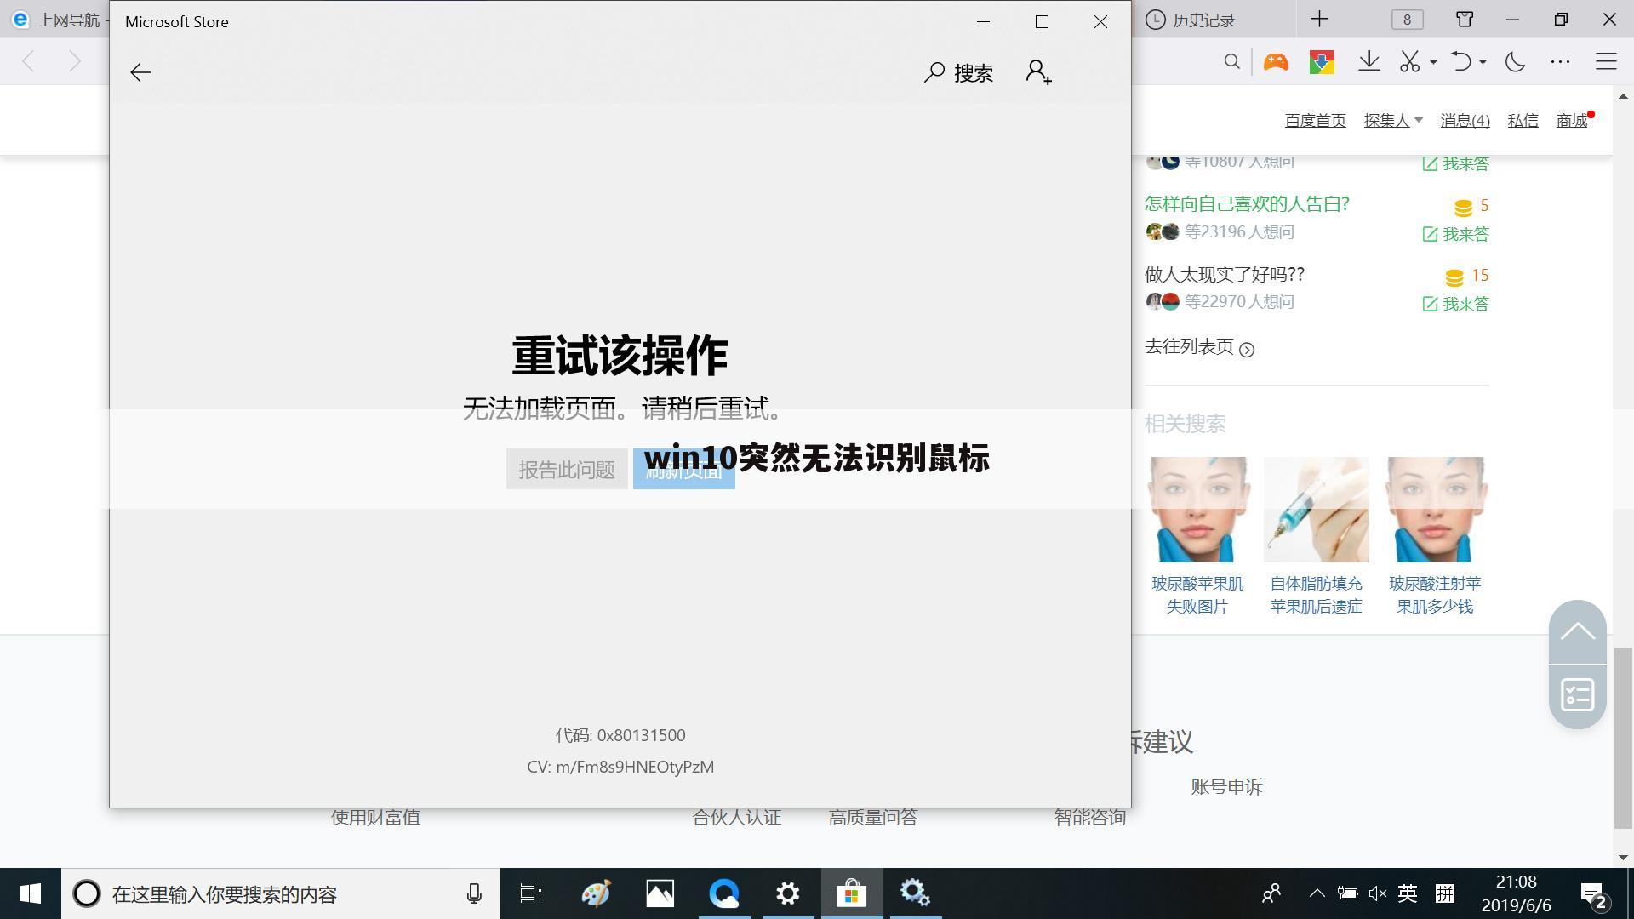This screenshot has height=919, width=1634.
Task: Click the blue refresh page button
Action: pyautogui.click(x=683, y=470)
